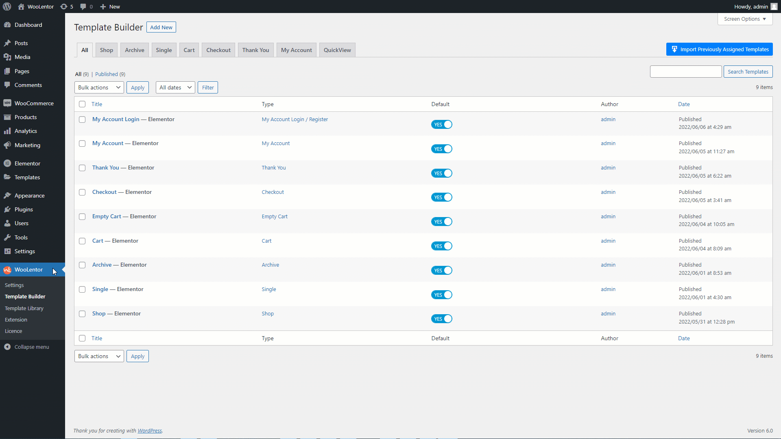Open the Template Library page
Image resolution: width=781 pixels, height=439 pixels.
(24, 308)
